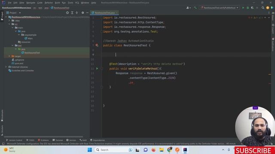This screenshot has height=154, width=275.
Task: Run verifyDeleteMethod test from gutter icon
Action: pyautogui.click(x=97, y=68)
